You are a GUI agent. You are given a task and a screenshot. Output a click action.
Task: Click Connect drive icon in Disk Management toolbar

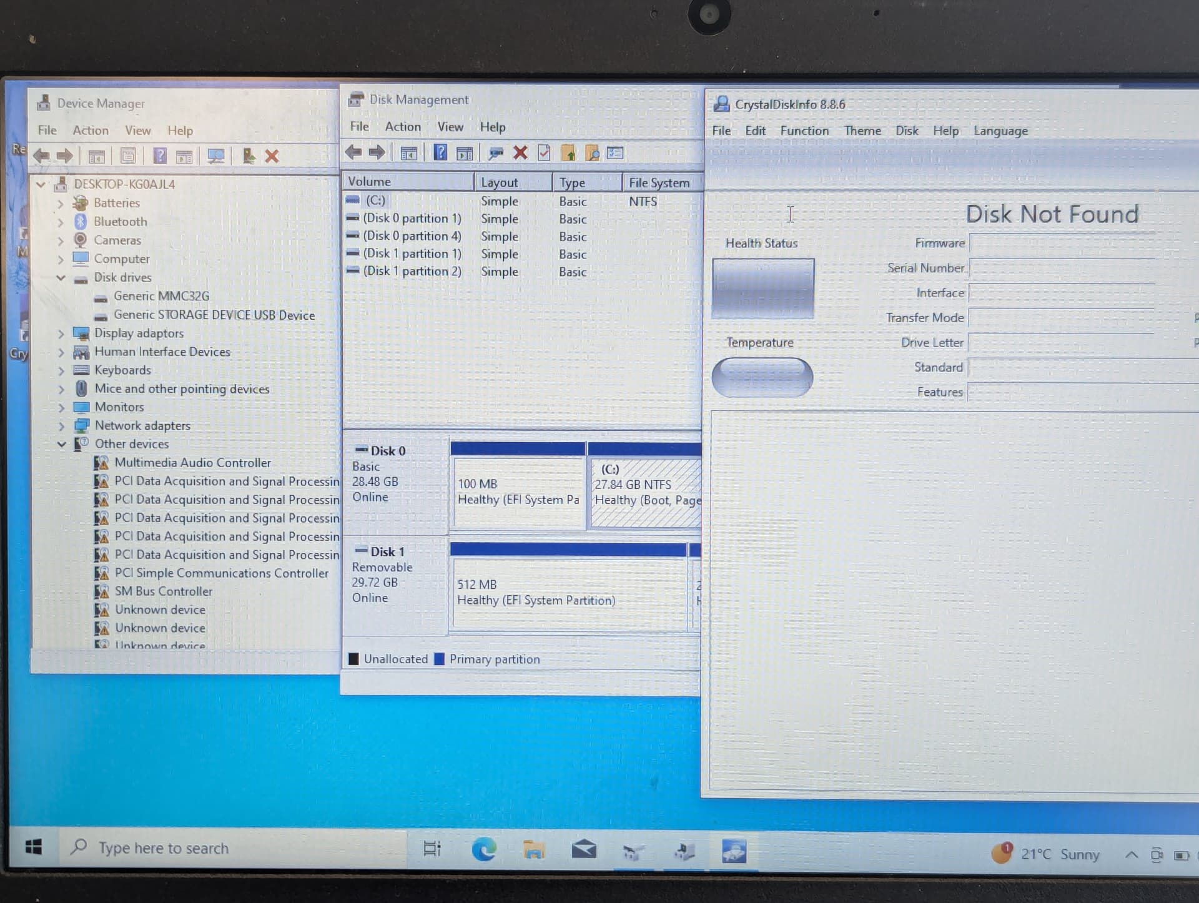coord(496,153)
